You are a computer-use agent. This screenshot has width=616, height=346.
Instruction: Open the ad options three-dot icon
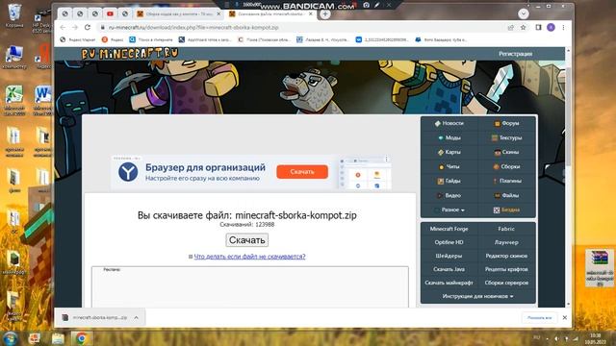pyautogui.click(x=386, y=159)
